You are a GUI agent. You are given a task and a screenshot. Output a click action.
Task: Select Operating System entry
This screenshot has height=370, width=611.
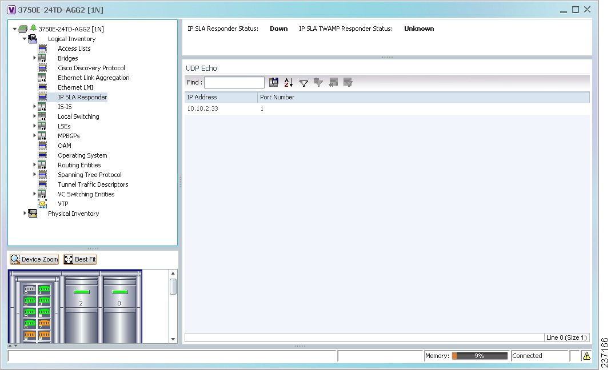pyautogui.click(x=82, y=155)
